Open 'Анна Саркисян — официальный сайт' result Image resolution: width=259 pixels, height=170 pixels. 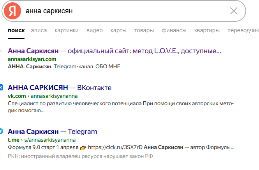pos(114,51)
